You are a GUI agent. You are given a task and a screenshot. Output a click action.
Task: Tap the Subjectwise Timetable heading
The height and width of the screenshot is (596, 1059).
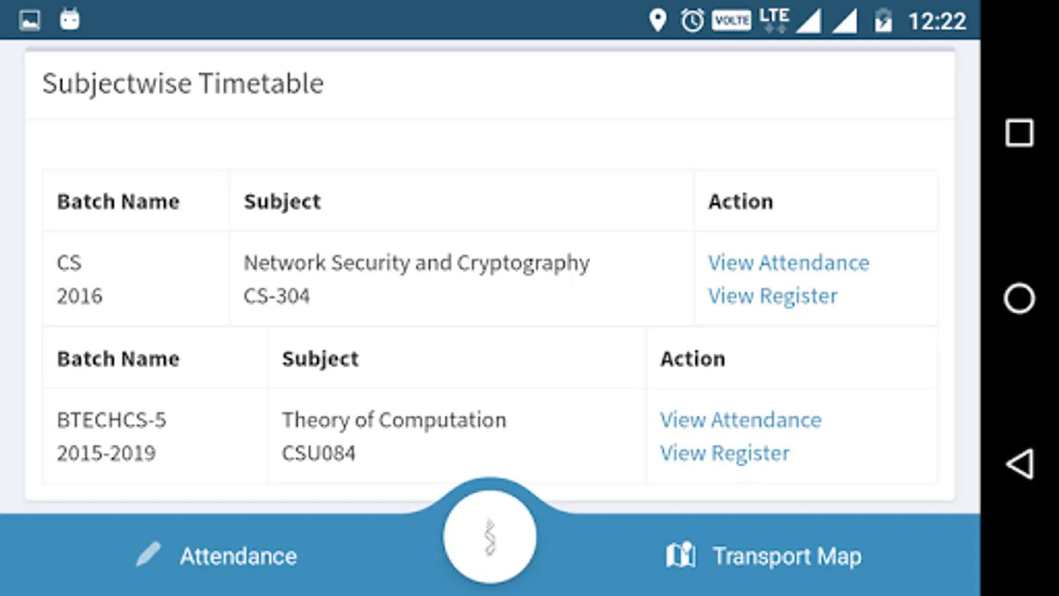183,83
